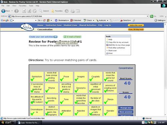This screenshot has height=125, width=167.
Task: Click the Quia logo
Action: click(27, 27)
